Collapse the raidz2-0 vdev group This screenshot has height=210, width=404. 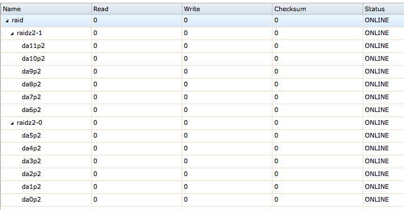pyautogui.click(x=12, y=123)
